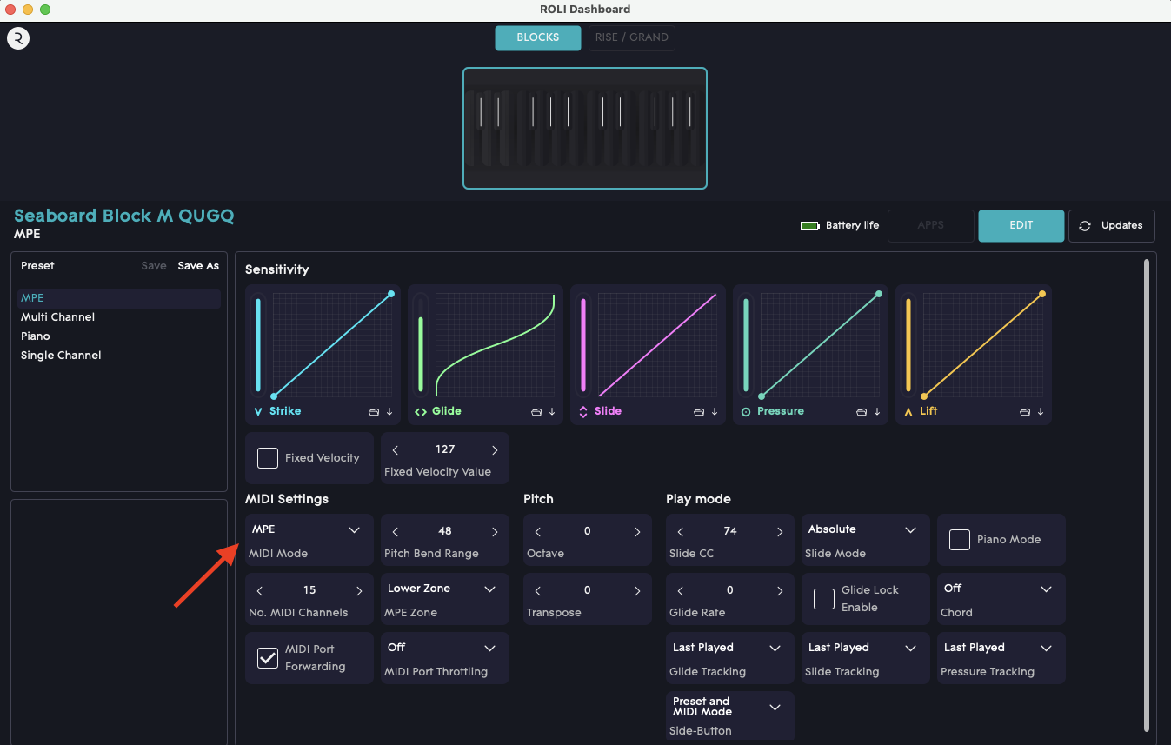The image size is (1171, 745).
Task: Decrease the Slide CC number
Action: click(x=681, y=532)
